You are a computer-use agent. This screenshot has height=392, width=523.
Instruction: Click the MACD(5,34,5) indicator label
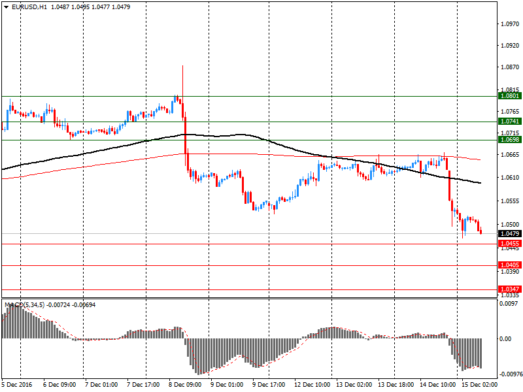[x=24, y=305]
